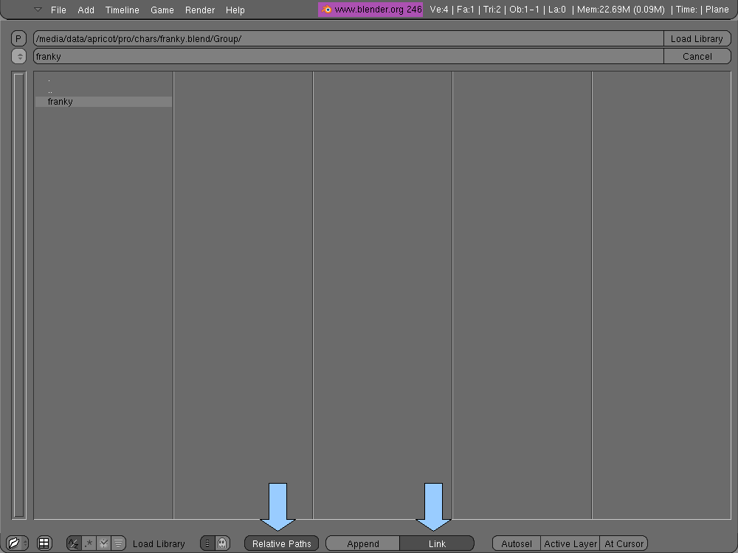Image resolution: width=738 pixels, height=553 pixels.
Task: Enable the Relative Paths toggle
Action: pos(282,543)
